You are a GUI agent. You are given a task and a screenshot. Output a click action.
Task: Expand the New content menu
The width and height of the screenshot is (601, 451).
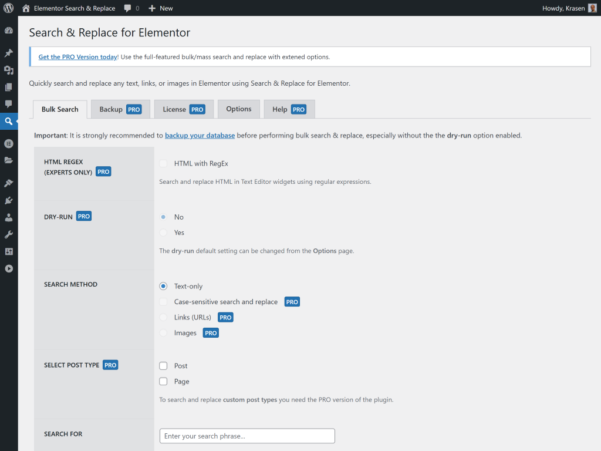(x=161, y=8)
